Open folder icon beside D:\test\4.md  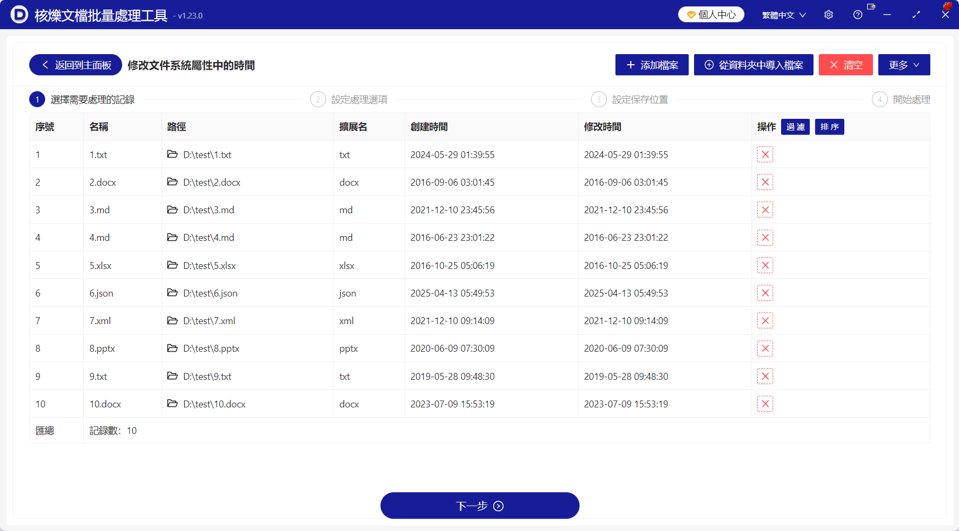click(172, 237)
